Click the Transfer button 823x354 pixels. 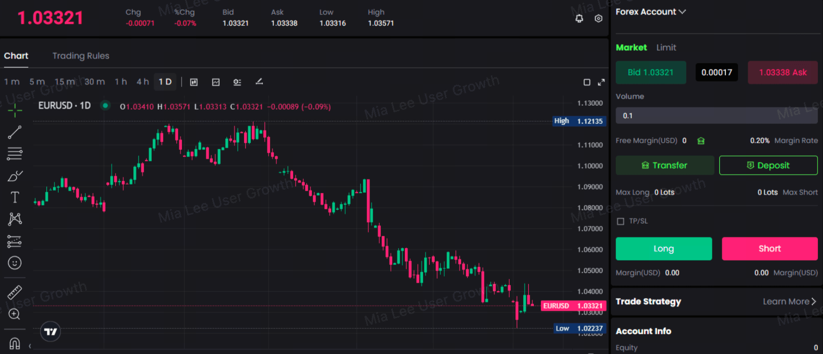pyautogui.click(x=665, y=165)
